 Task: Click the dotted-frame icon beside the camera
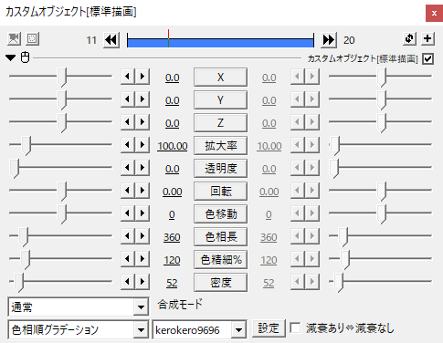pos(33,39)
